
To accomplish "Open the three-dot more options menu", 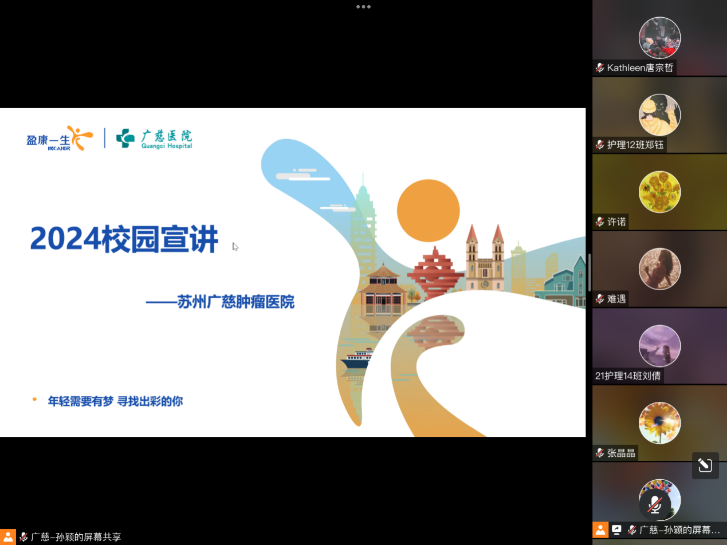I will coord(363,7).
